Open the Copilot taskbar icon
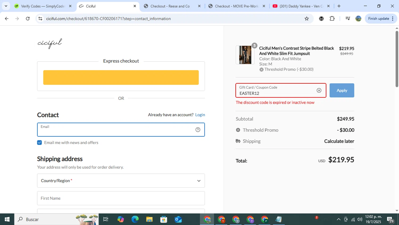This screenshot has height=225, width=399. [x=121, y=219]
